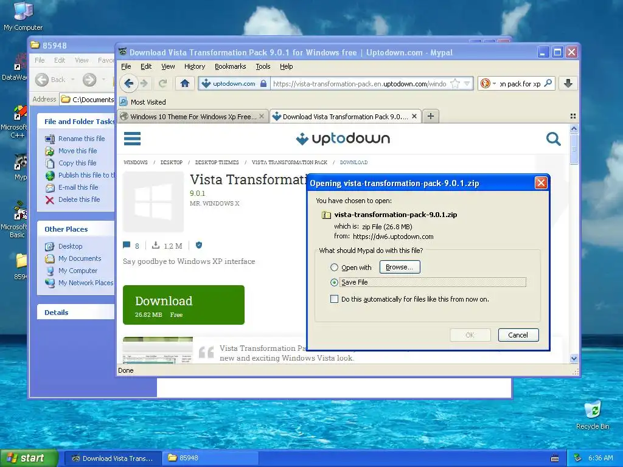Click the Mypal forward arrow button
The height and width of the screenshot is (467, 623).
point(144,83)
